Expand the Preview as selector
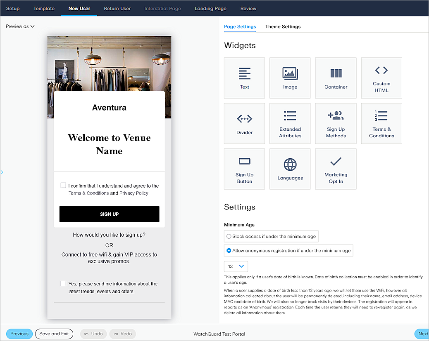The width and height of the screenshot is (429, 341). pyautogui.click(x=20, y=26)
